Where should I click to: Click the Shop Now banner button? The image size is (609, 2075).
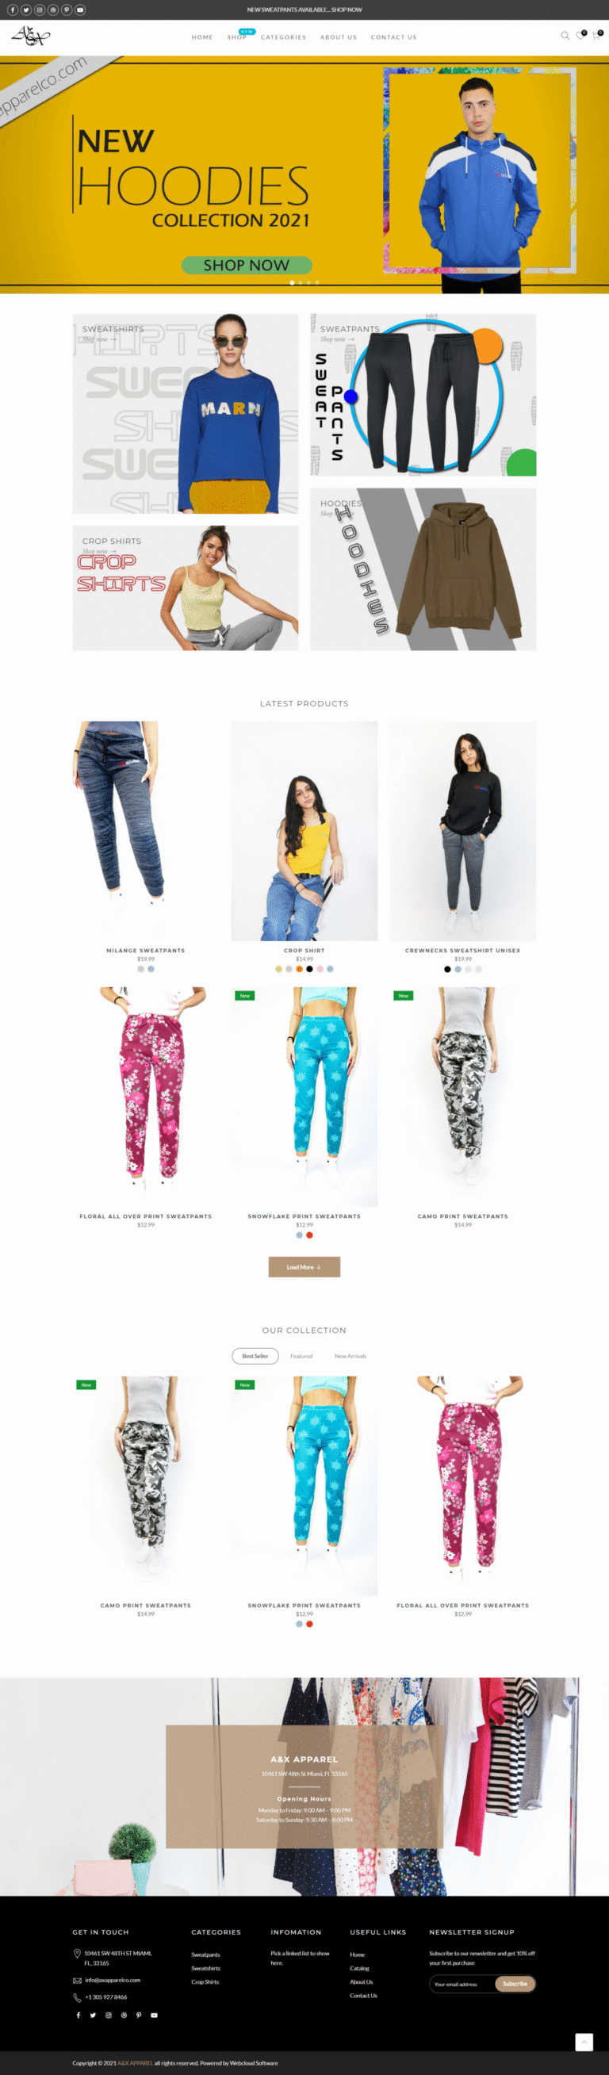point(247,265)
